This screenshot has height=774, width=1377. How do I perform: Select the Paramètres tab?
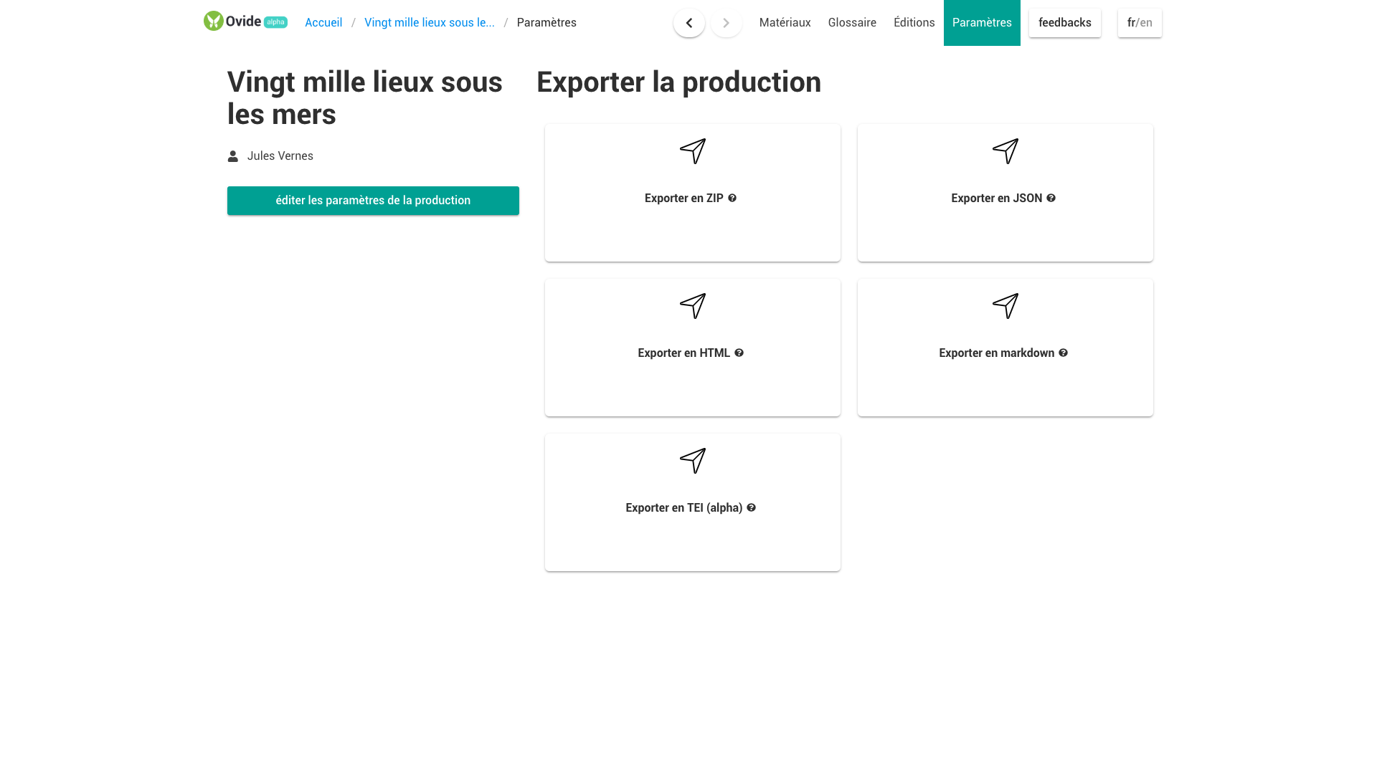click(982, 23)
